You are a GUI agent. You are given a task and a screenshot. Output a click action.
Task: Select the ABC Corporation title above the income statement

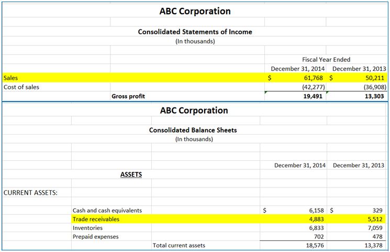[x=195, y=11]
